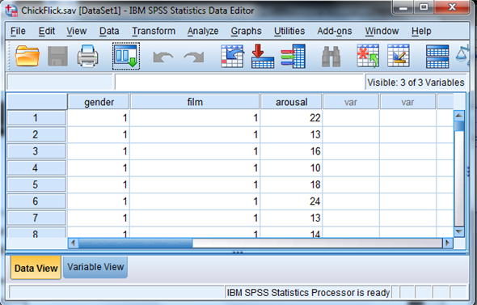Select row header 7
Image resolution: width=477 pixels, height=305 pixels.
pyautogui.click(x=36, y=218)
